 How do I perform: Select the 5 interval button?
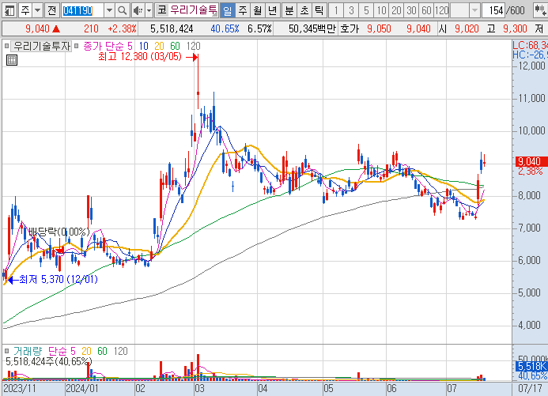pos(366,10)
